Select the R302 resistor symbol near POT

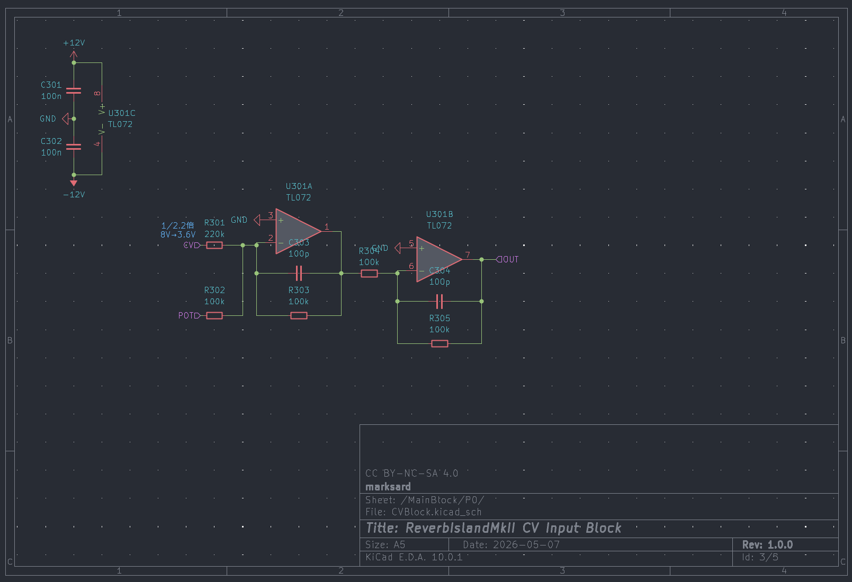[x=214, y=316]
